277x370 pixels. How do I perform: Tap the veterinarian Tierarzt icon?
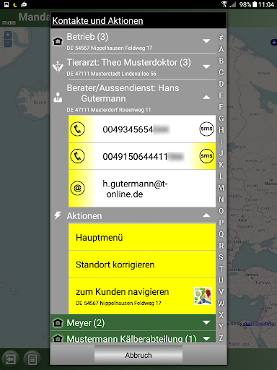[58, 66]
